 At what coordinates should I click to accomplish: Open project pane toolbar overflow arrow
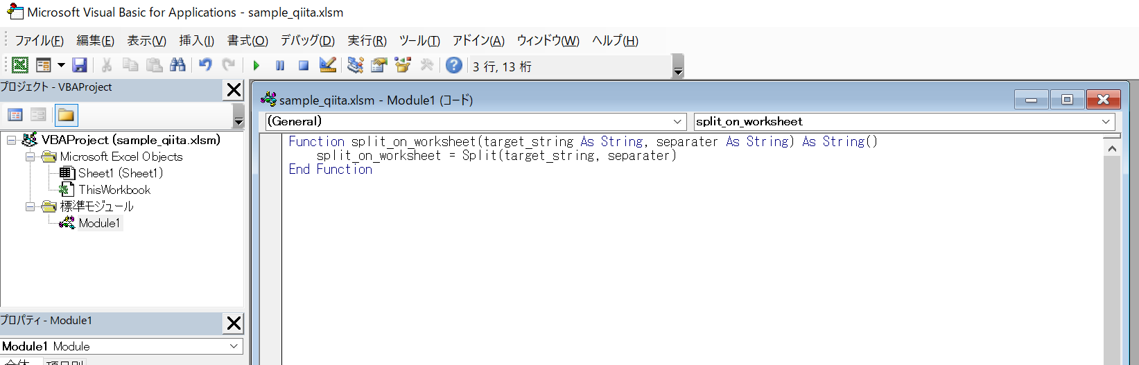click(238, 116)
